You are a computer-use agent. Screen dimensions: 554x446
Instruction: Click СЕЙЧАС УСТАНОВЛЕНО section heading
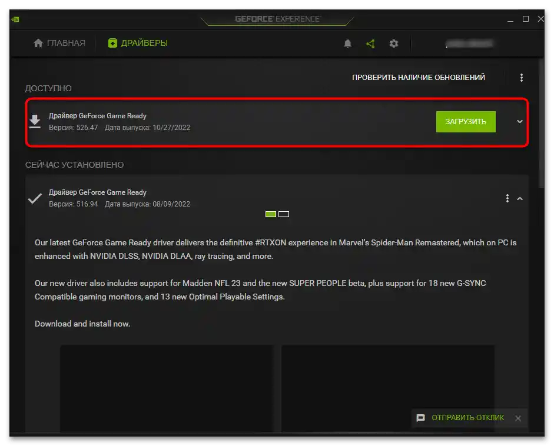click(75, 165)
